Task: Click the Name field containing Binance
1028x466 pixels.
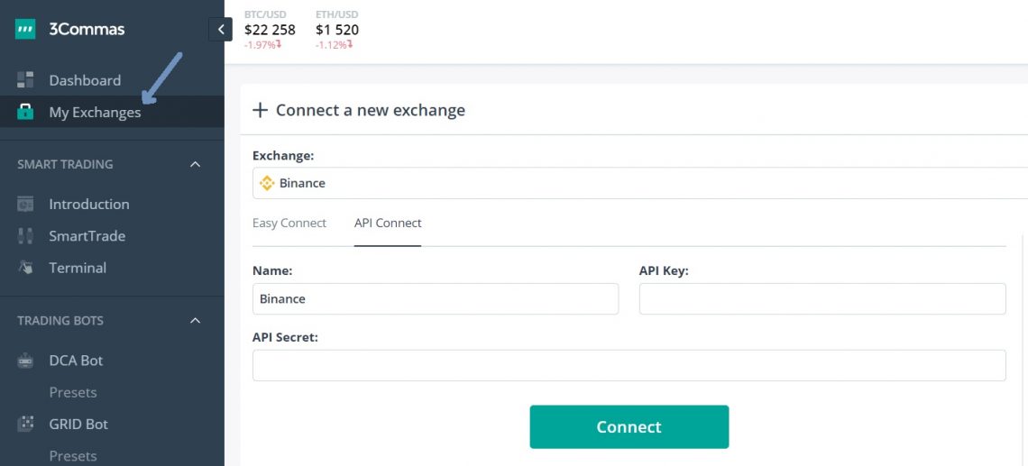Action: tap(436, 298)
